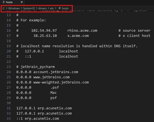Open the System32 breadcrumb segment
The image size is (154, 122).
point(29,8)
